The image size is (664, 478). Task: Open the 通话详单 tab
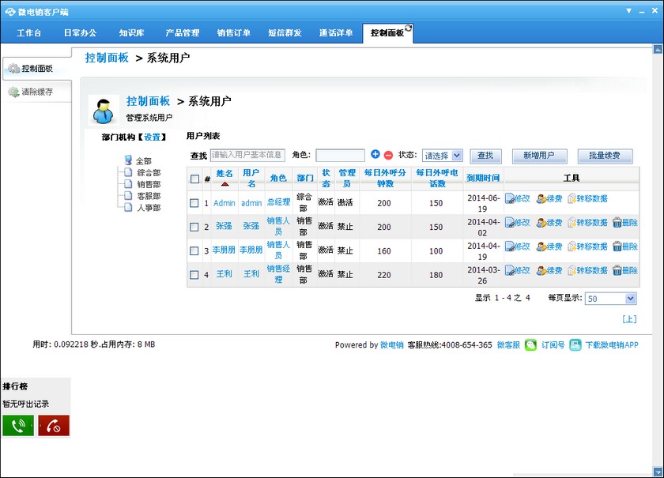[x=336, y=33]
